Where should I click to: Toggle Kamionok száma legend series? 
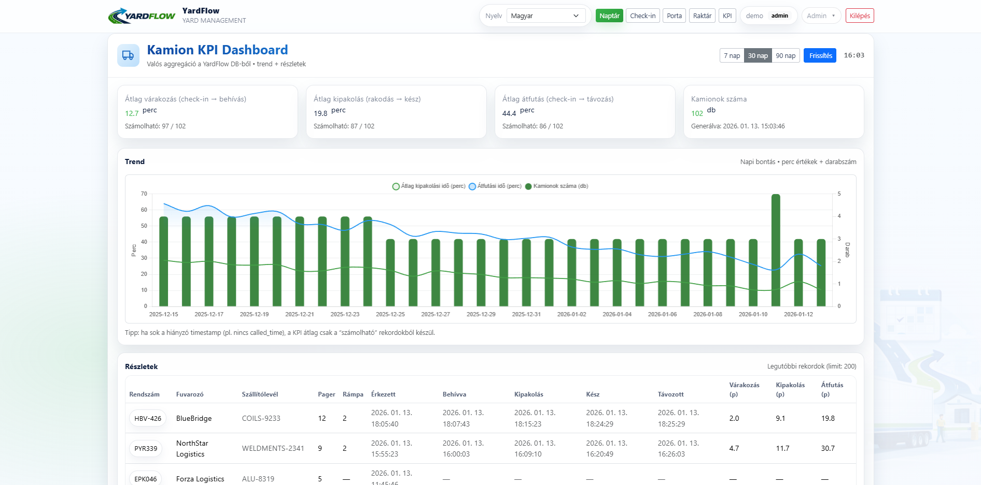click(556, 186)
